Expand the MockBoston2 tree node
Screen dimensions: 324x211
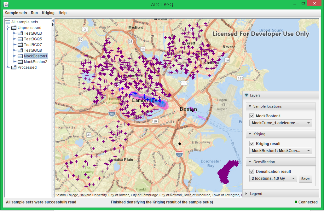click(x=14, y=62)
